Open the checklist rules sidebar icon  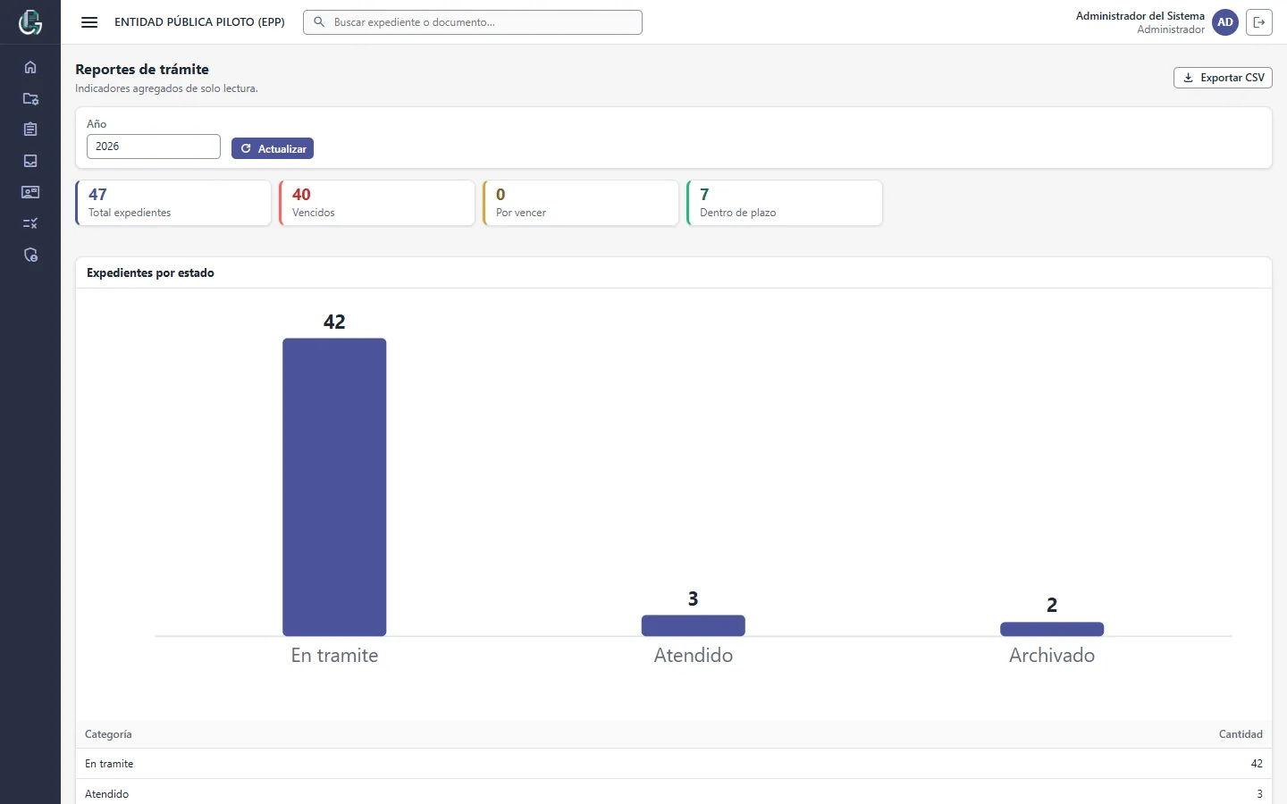30,223
